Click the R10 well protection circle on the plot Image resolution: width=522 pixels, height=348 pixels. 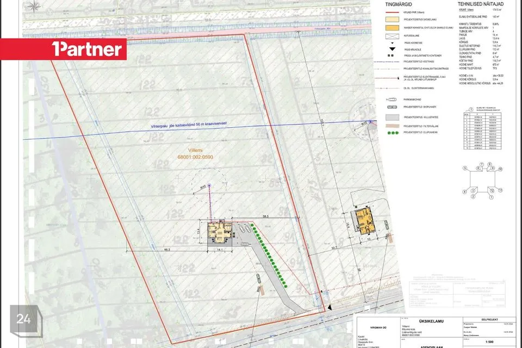[209, 185]
